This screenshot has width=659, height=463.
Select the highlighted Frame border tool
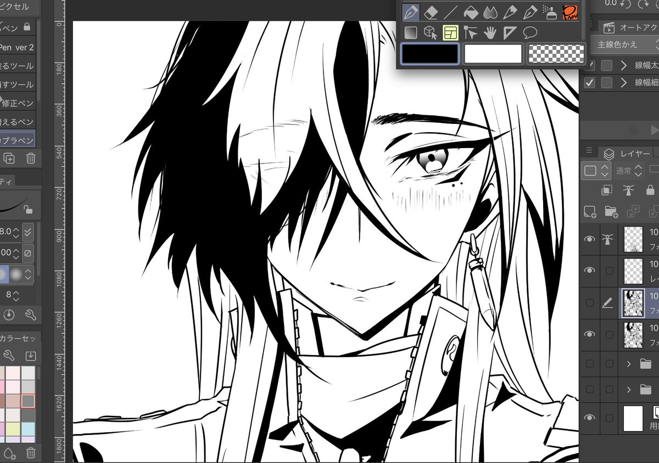[450, 33]
